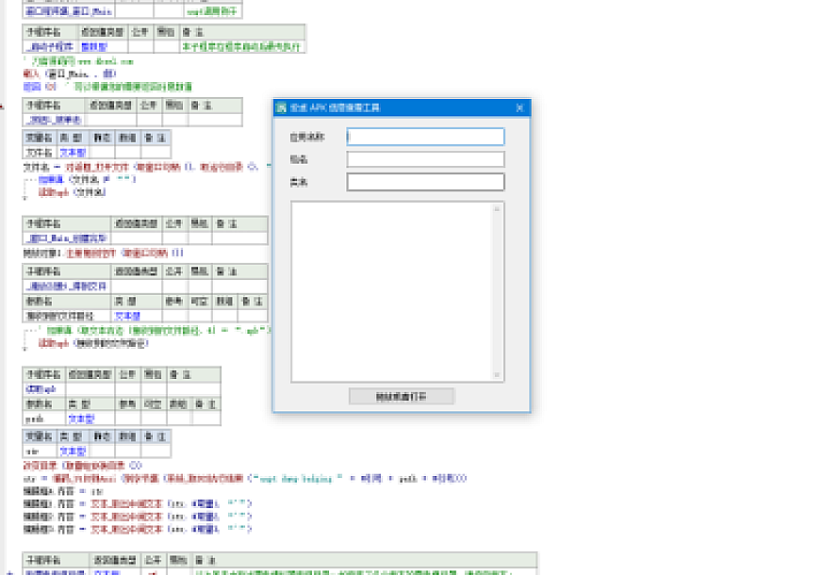
Task: Close the APK info tool dialog
Action: (518, 107)
